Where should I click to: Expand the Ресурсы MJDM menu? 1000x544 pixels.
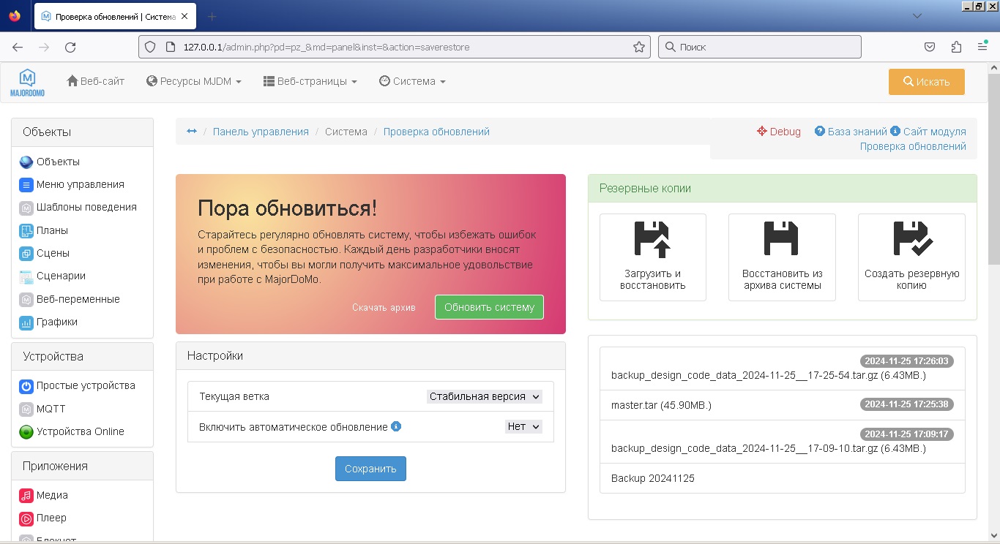click(x=194, y=81)
